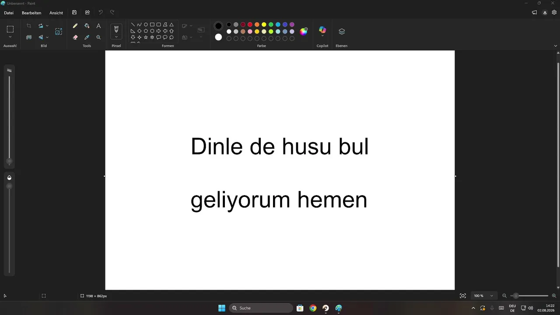
Task: Choose the purple color swatch
Action: (292, 24)
